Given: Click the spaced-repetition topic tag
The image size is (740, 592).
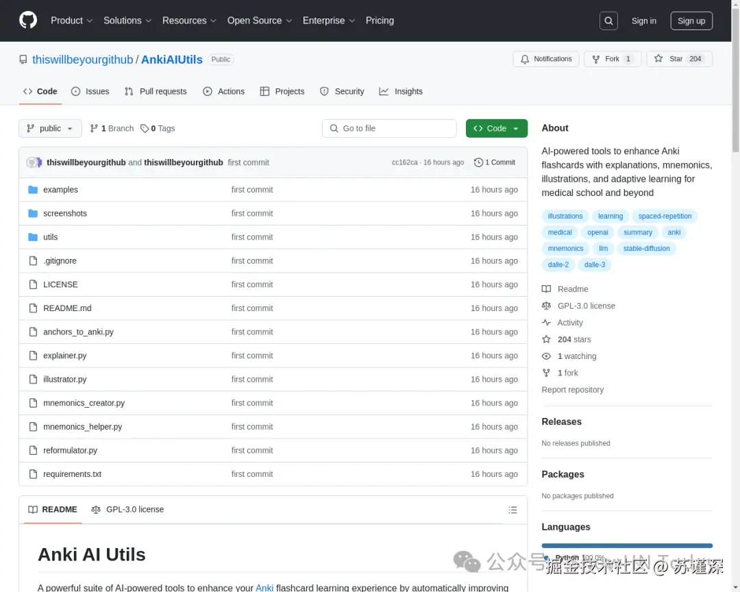Looking at the screenshot, I should pos(665,217).
